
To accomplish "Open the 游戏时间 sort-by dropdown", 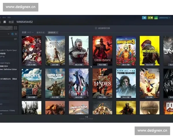I will [x=53, y=32].
